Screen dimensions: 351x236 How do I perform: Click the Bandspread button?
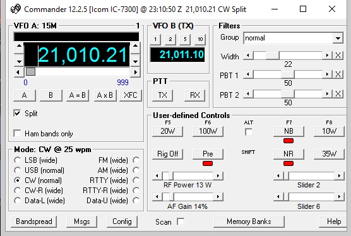click(34, 221)
